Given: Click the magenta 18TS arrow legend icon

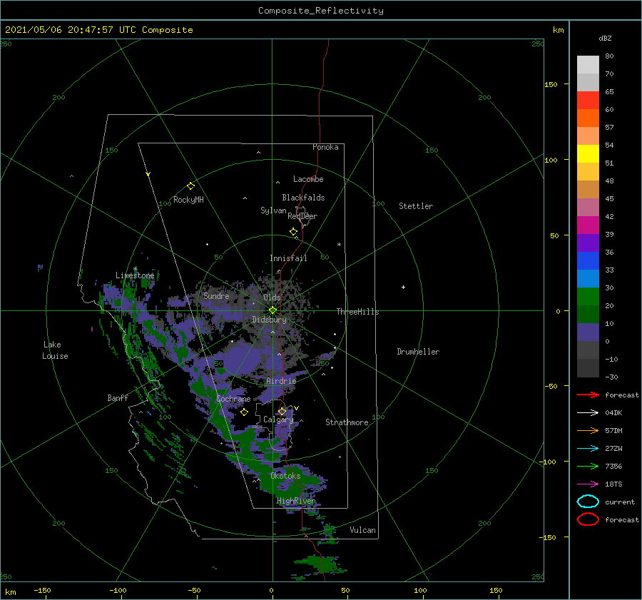Looking at the screenshot, I should coord(588,484).
